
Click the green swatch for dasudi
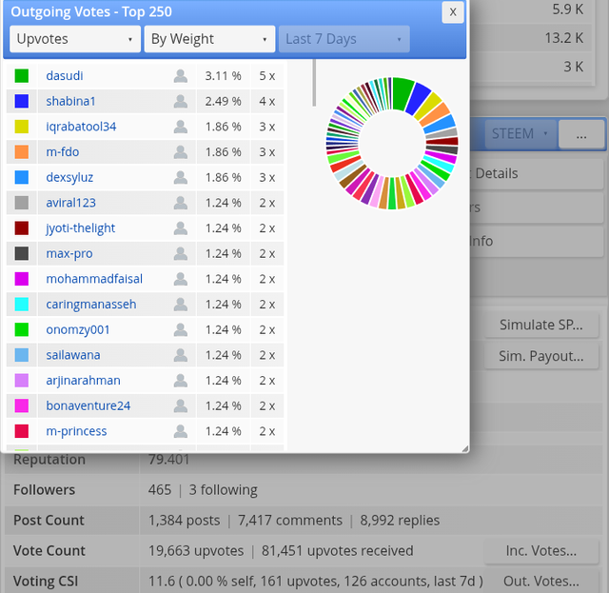[x=22, y=76]
